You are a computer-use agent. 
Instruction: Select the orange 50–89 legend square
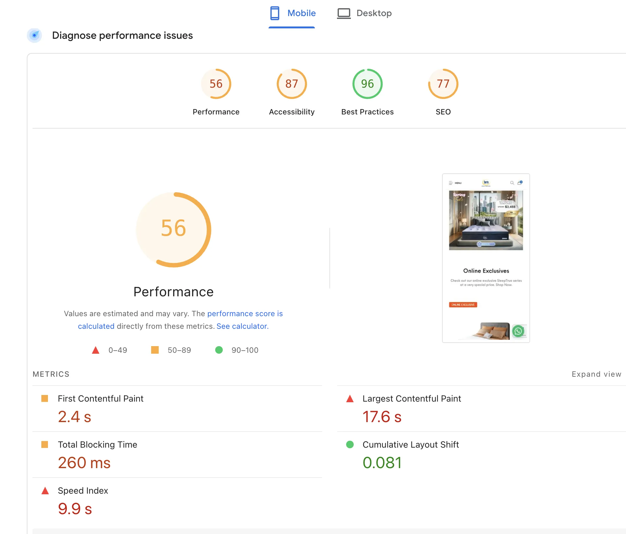[155, 350]
